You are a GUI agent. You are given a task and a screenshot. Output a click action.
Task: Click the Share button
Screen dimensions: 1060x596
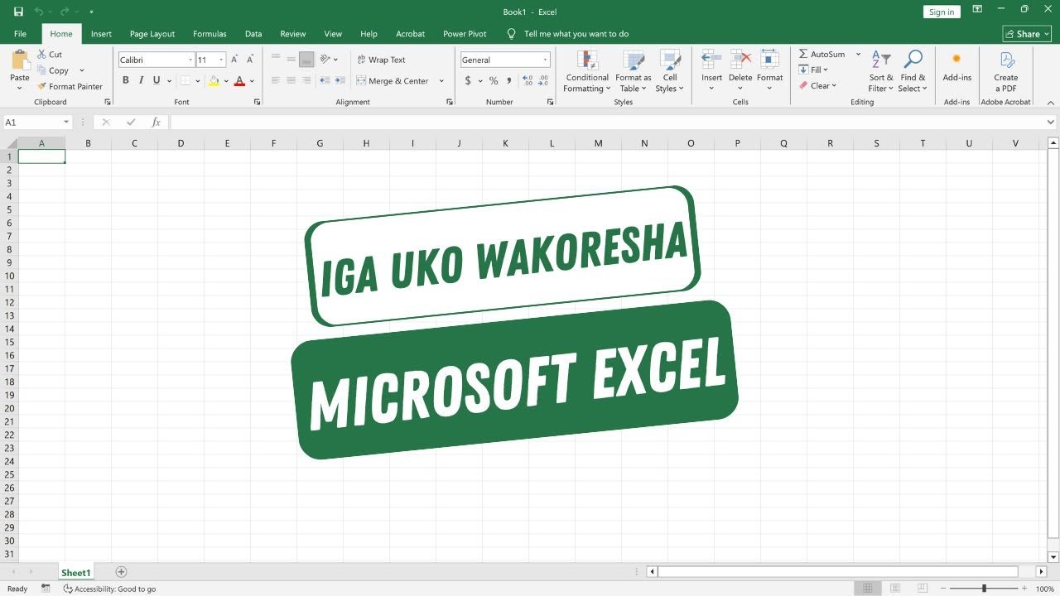(1028, 34)
